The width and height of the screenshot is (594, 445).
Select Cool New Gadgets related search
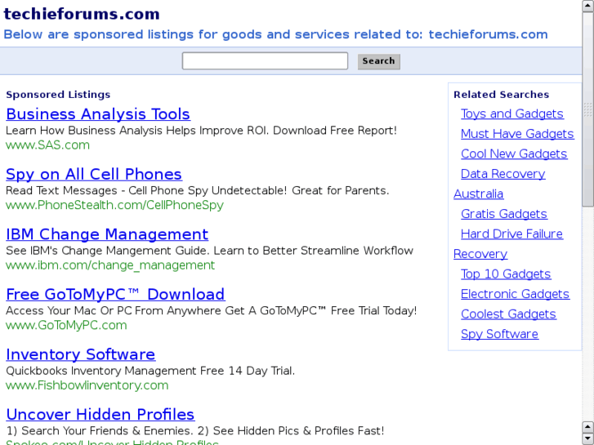point(514,154)
